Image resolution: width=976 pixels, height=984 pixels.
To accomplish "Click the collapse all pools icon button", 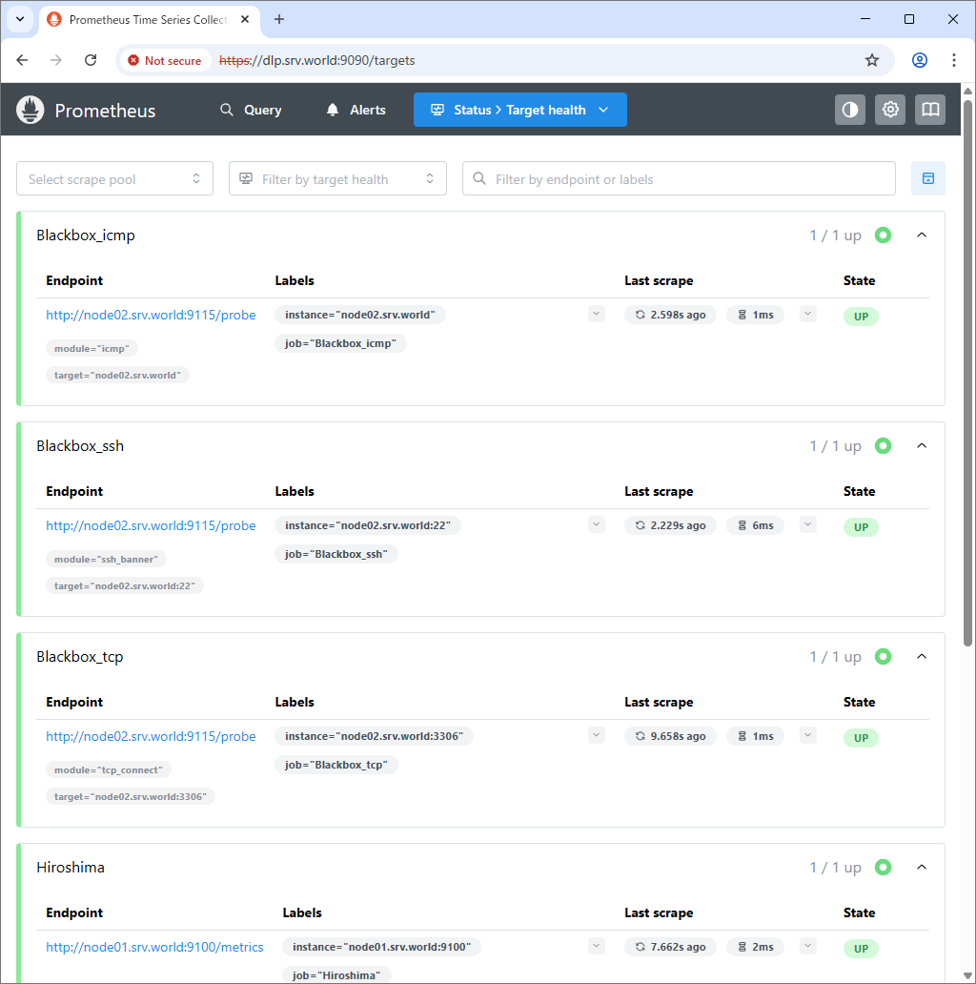I will click(928, 179).
